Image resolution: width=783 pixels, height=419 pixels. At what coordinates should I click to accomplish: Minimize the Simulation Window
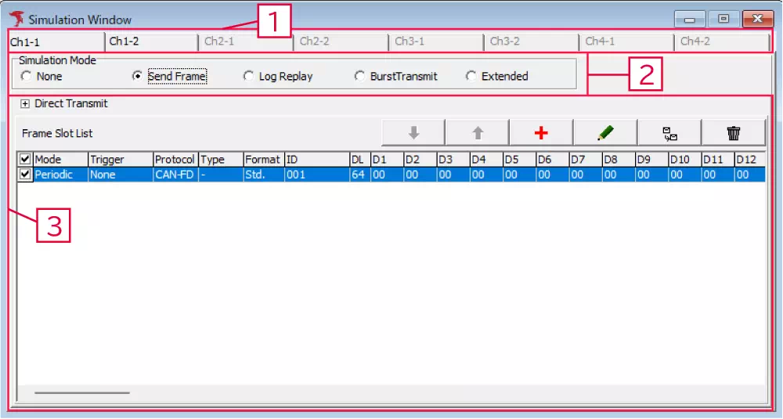pyautogui.click(x=690, y=19)
